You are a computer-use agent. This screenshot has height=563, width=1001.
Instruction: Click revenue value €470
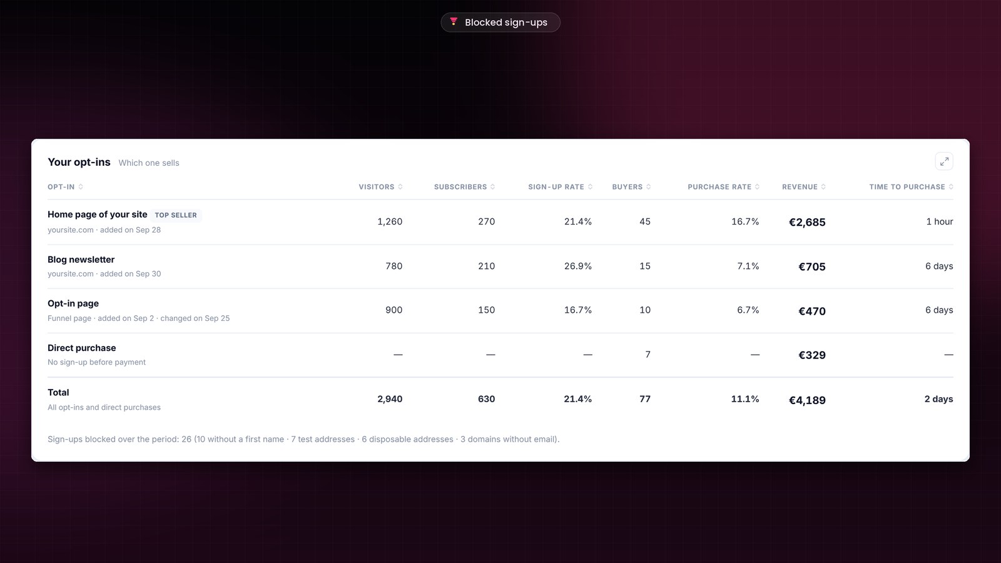[812, 311]
